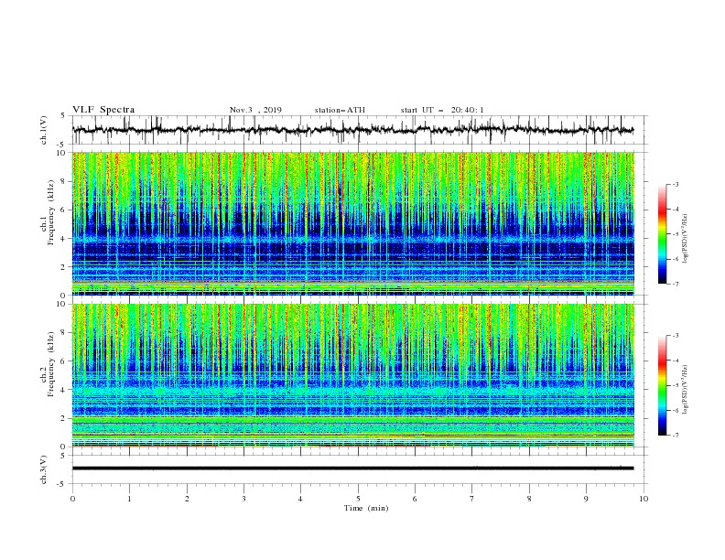Image resolution: width=725 pixels, height=560 pixels.
Task: Click the "VLF Spectra" title text
Action: click(x=103, y=110)
